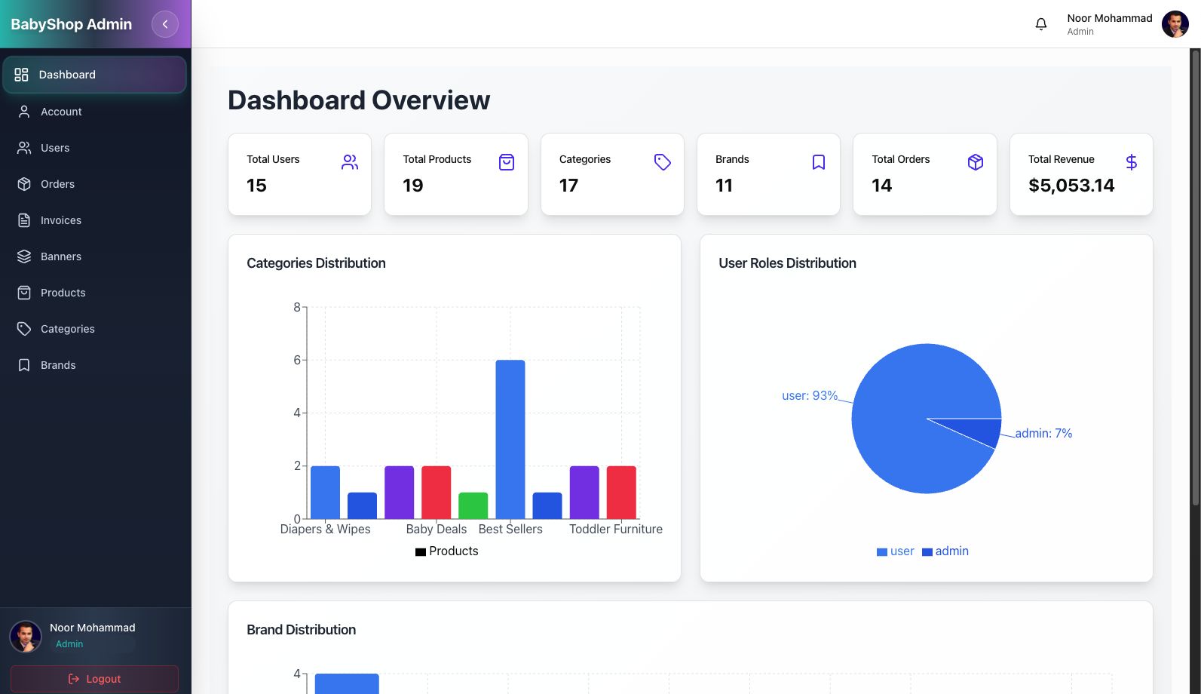Toggle the 'Products' legend in bar chart
The height and width of the screenshot is (694, 1201).
point(446,551)
